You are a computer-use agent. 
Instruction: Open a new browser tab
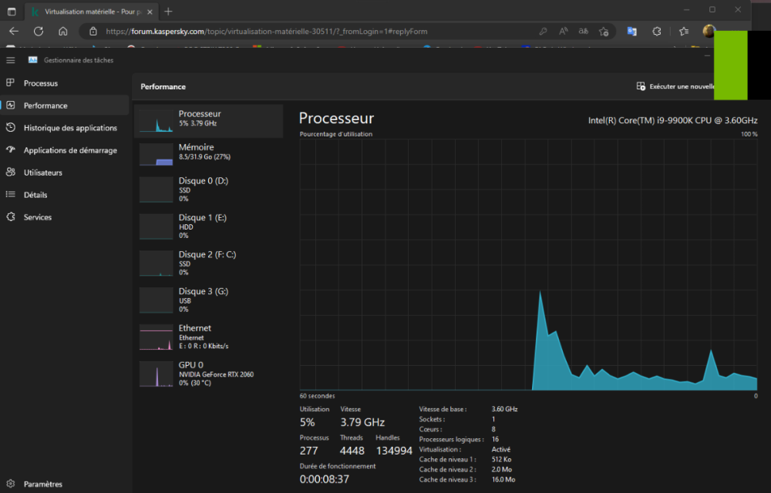[x=169, y=12]
